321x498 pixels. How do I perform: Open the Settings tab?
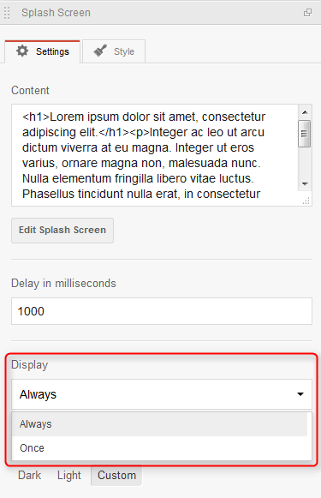click(x=42, y=51)
